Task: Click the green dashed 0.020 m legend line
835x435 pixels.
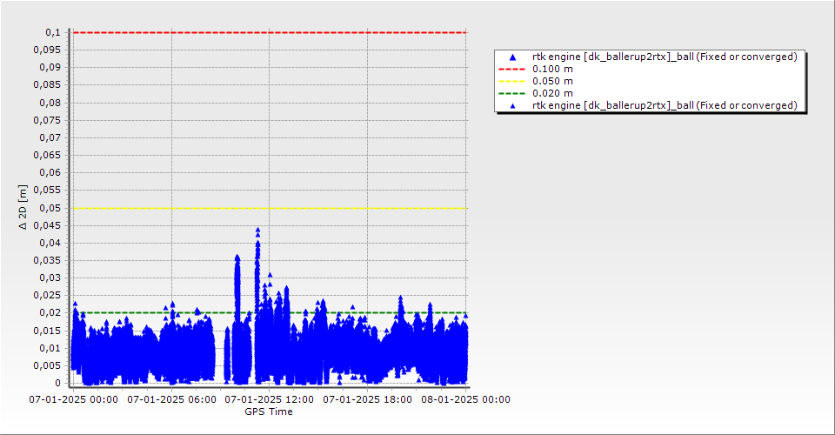Action: tap(511, 93)
